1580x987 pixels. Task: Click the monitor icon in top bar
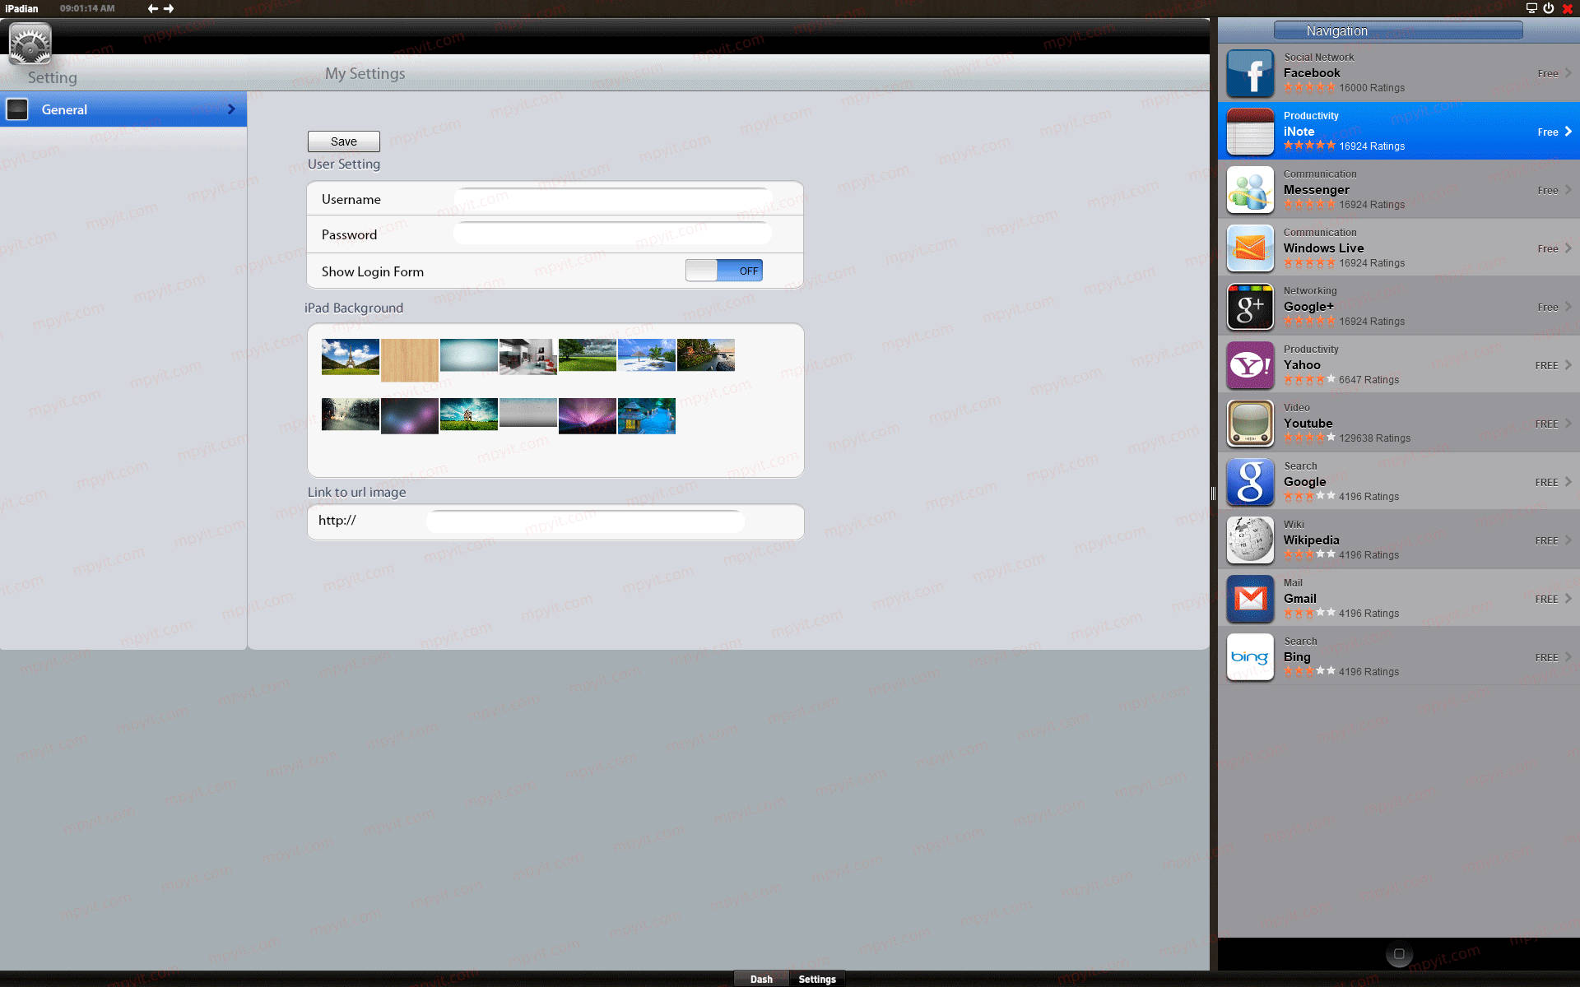1531,8
